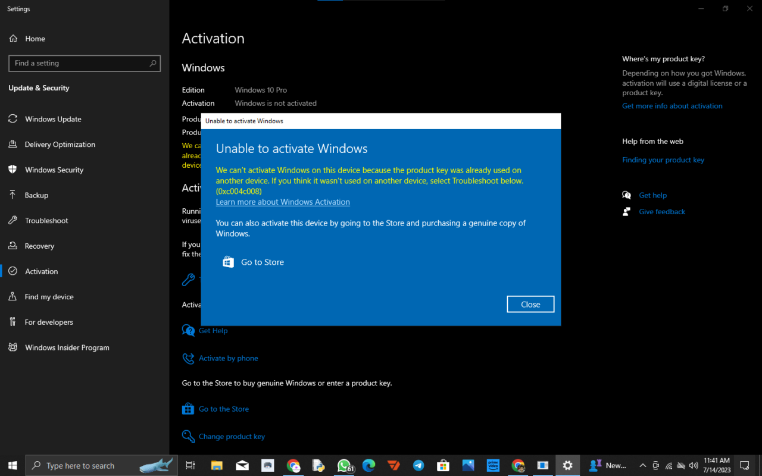Click the Windows is not activated text

(x=276, y=103)
